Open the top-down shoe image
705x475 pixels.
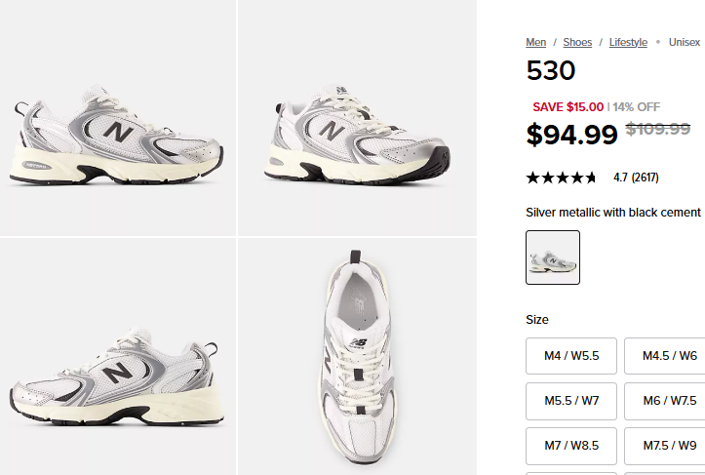pos(357,356)
